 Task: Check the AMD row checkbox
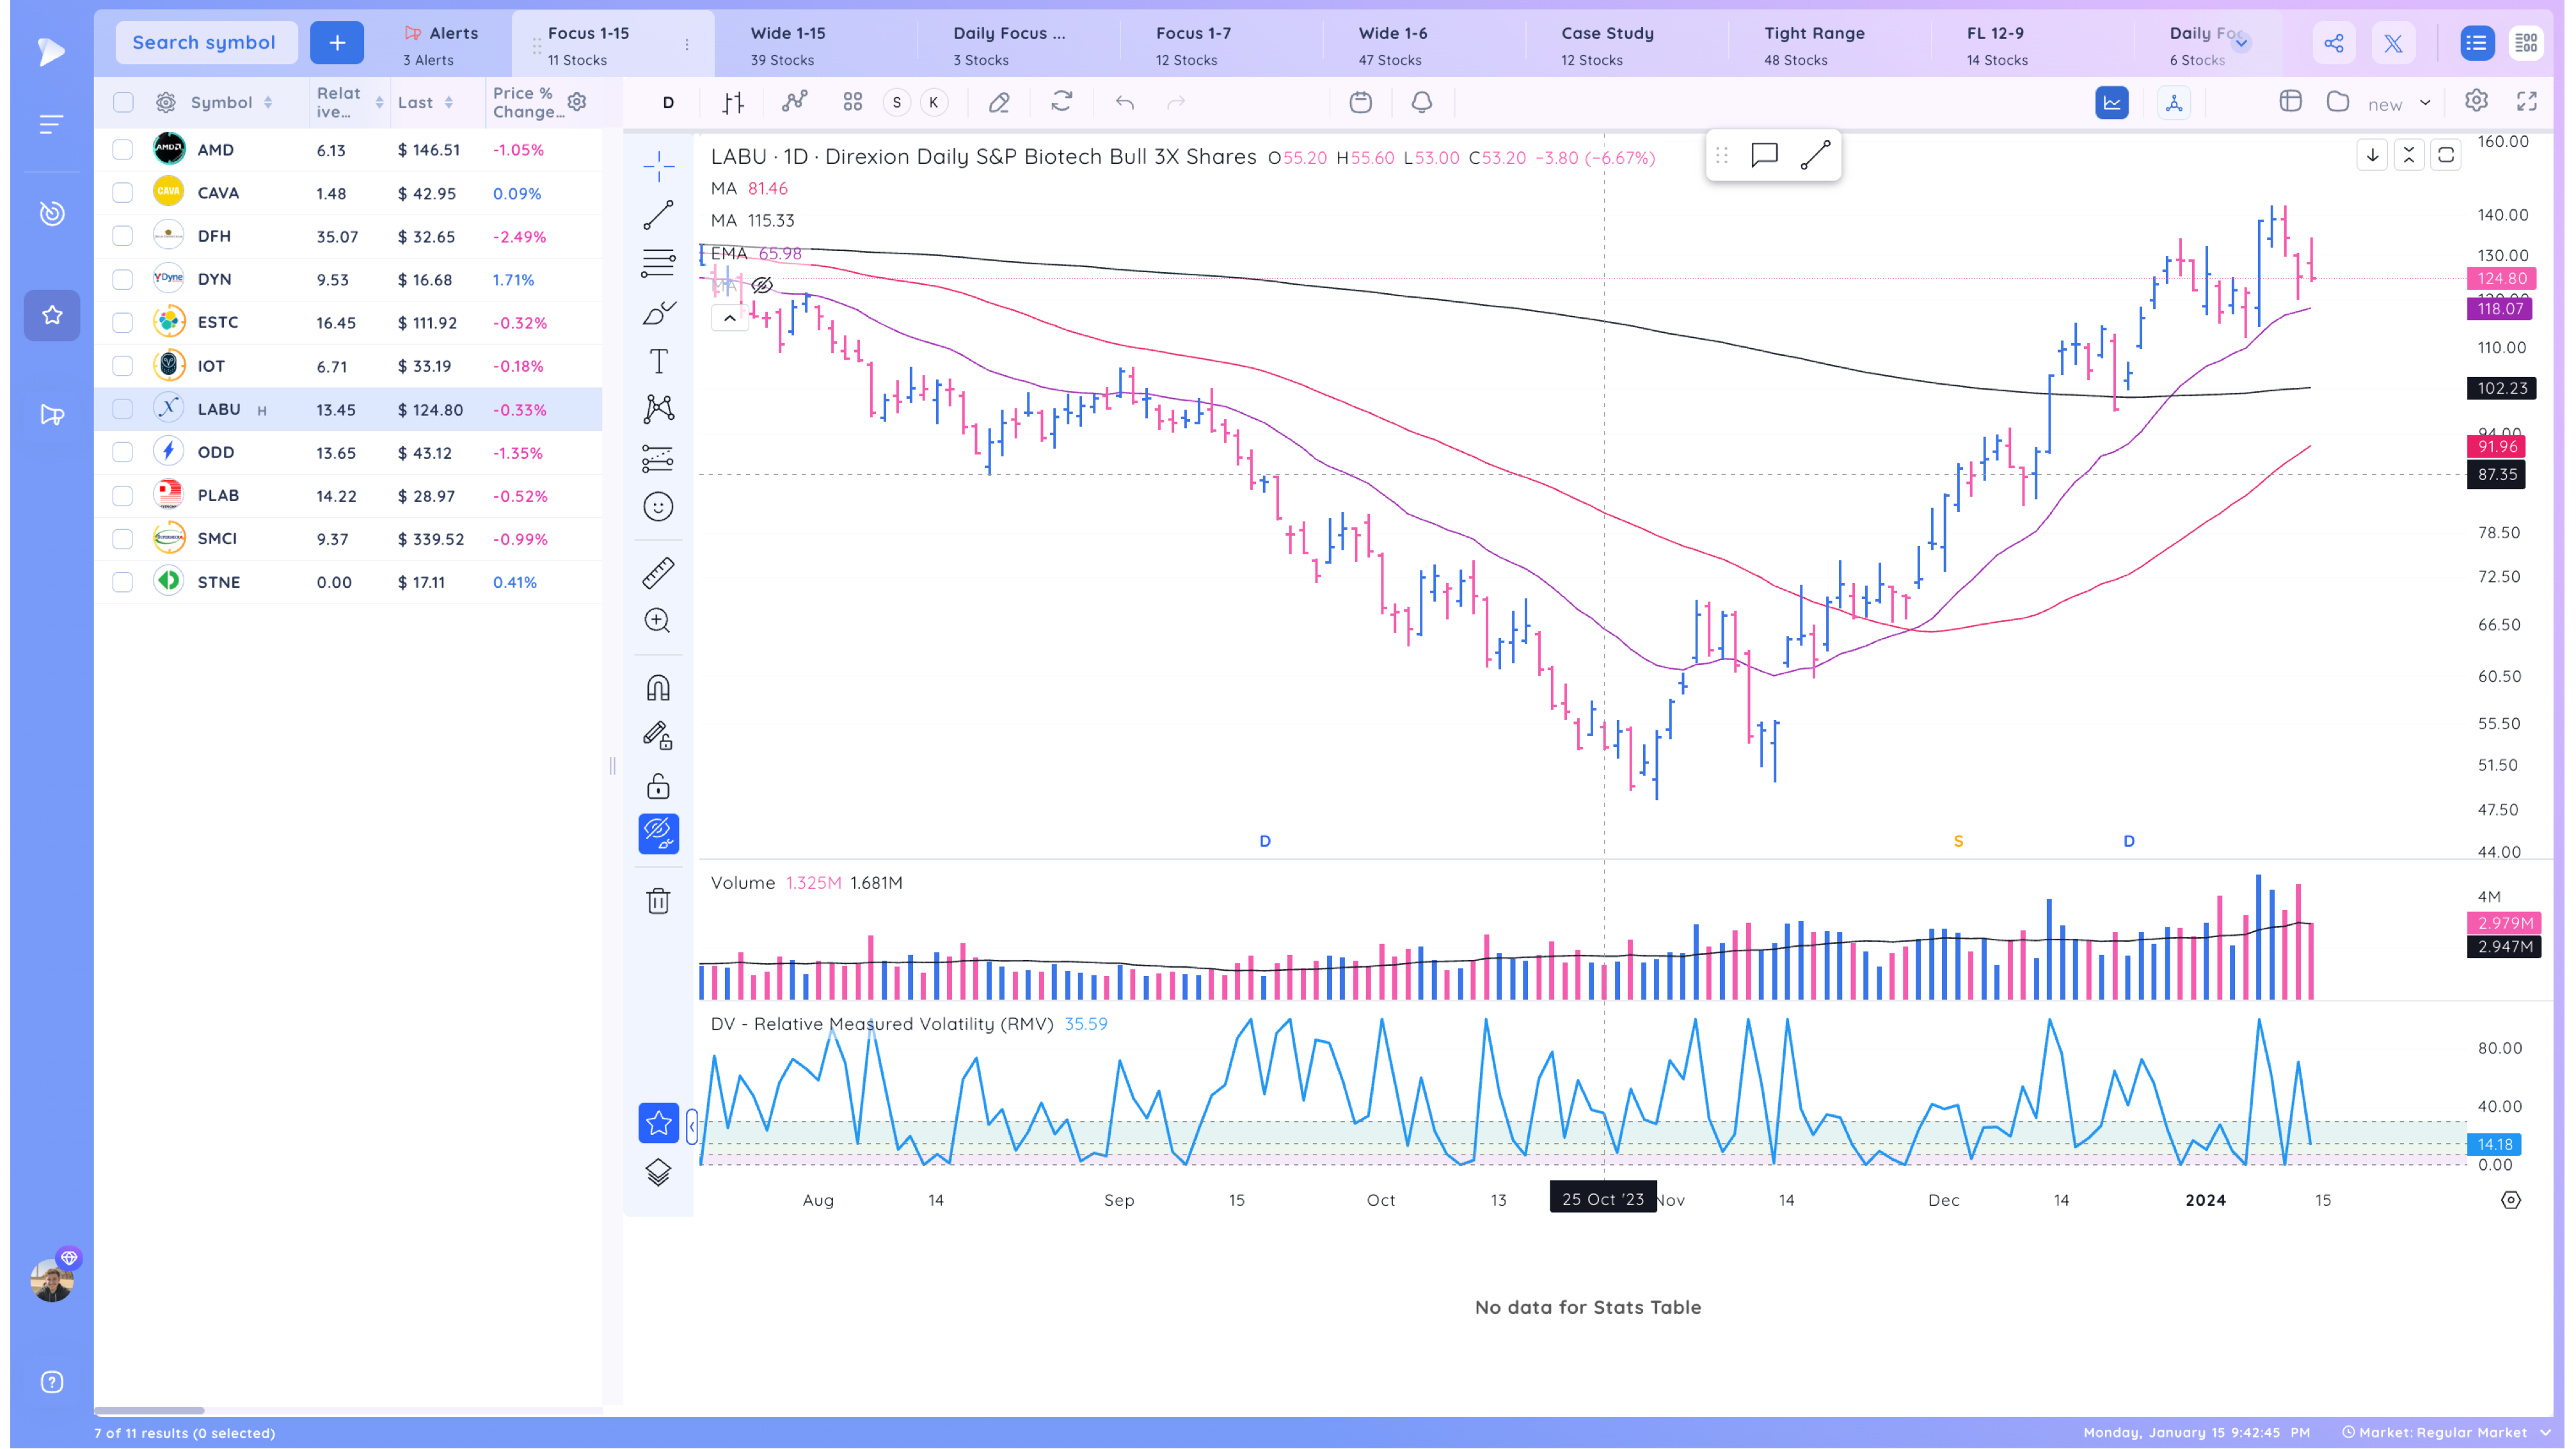(x=122, y=150)
